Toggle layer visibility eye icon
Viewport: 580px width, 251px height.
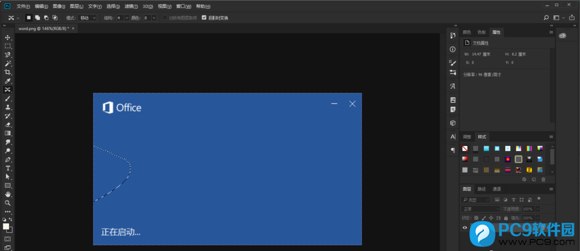pos(465,228)
